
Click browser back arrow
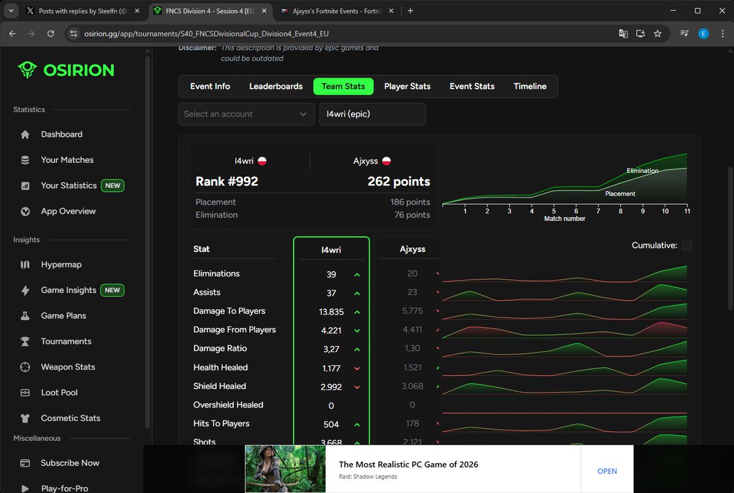coord(13,34)
